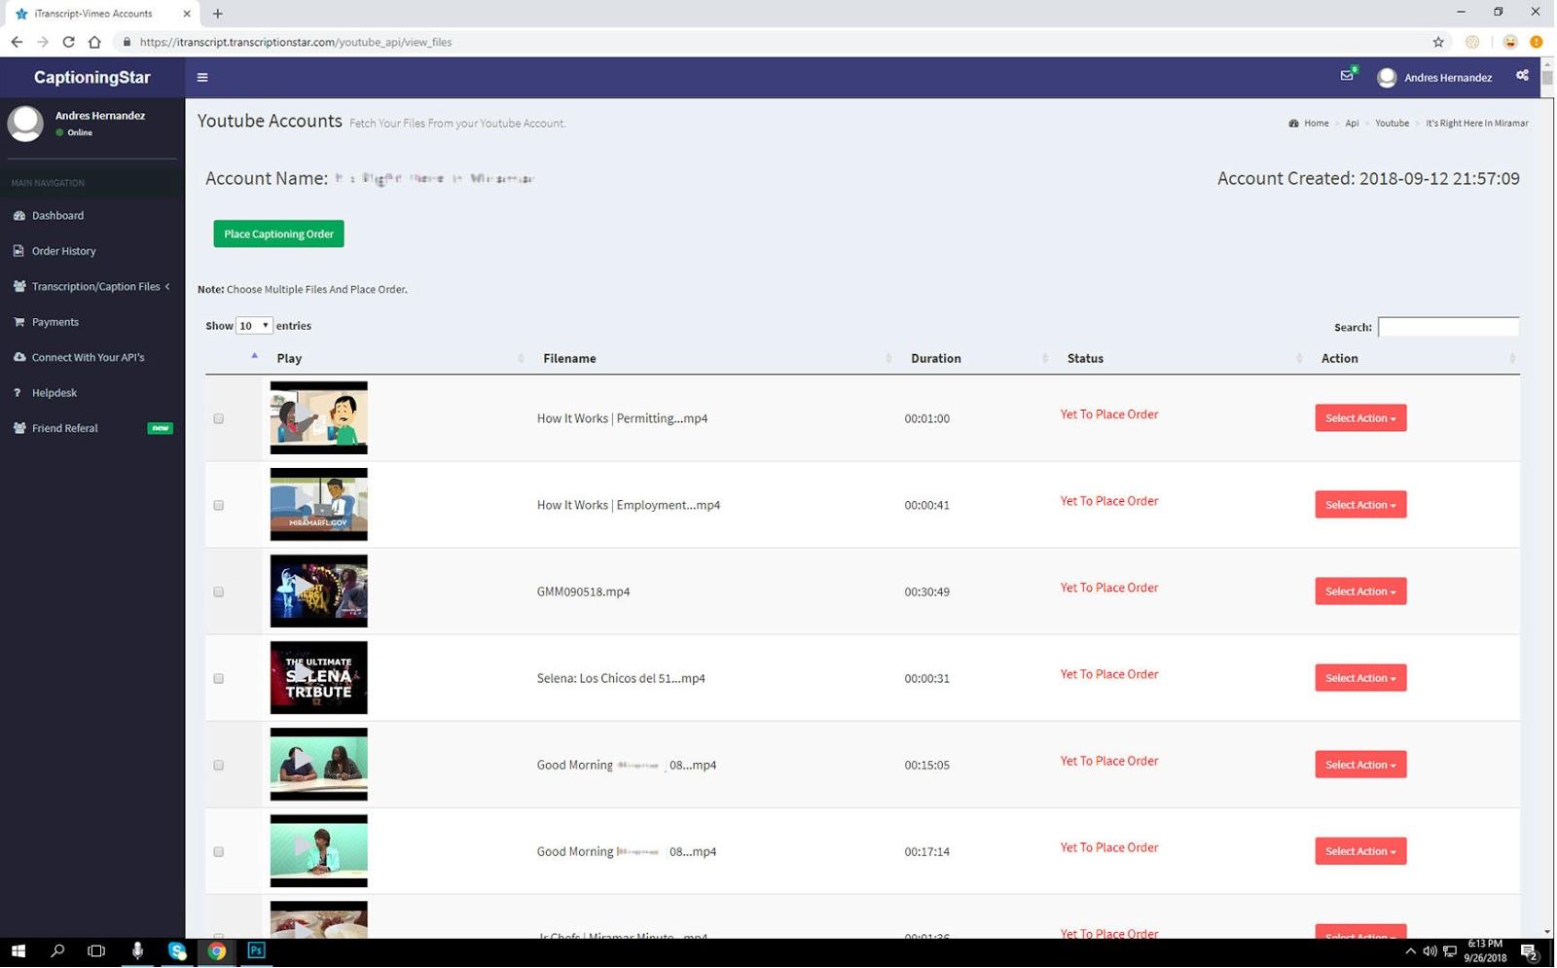Focus the table Search input field

1449,328
